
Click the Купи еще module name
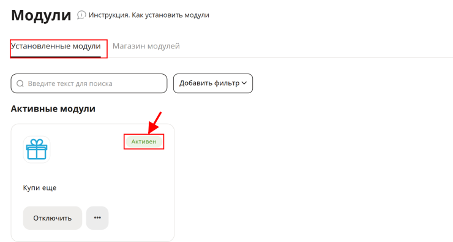click(x=40, y=188)
